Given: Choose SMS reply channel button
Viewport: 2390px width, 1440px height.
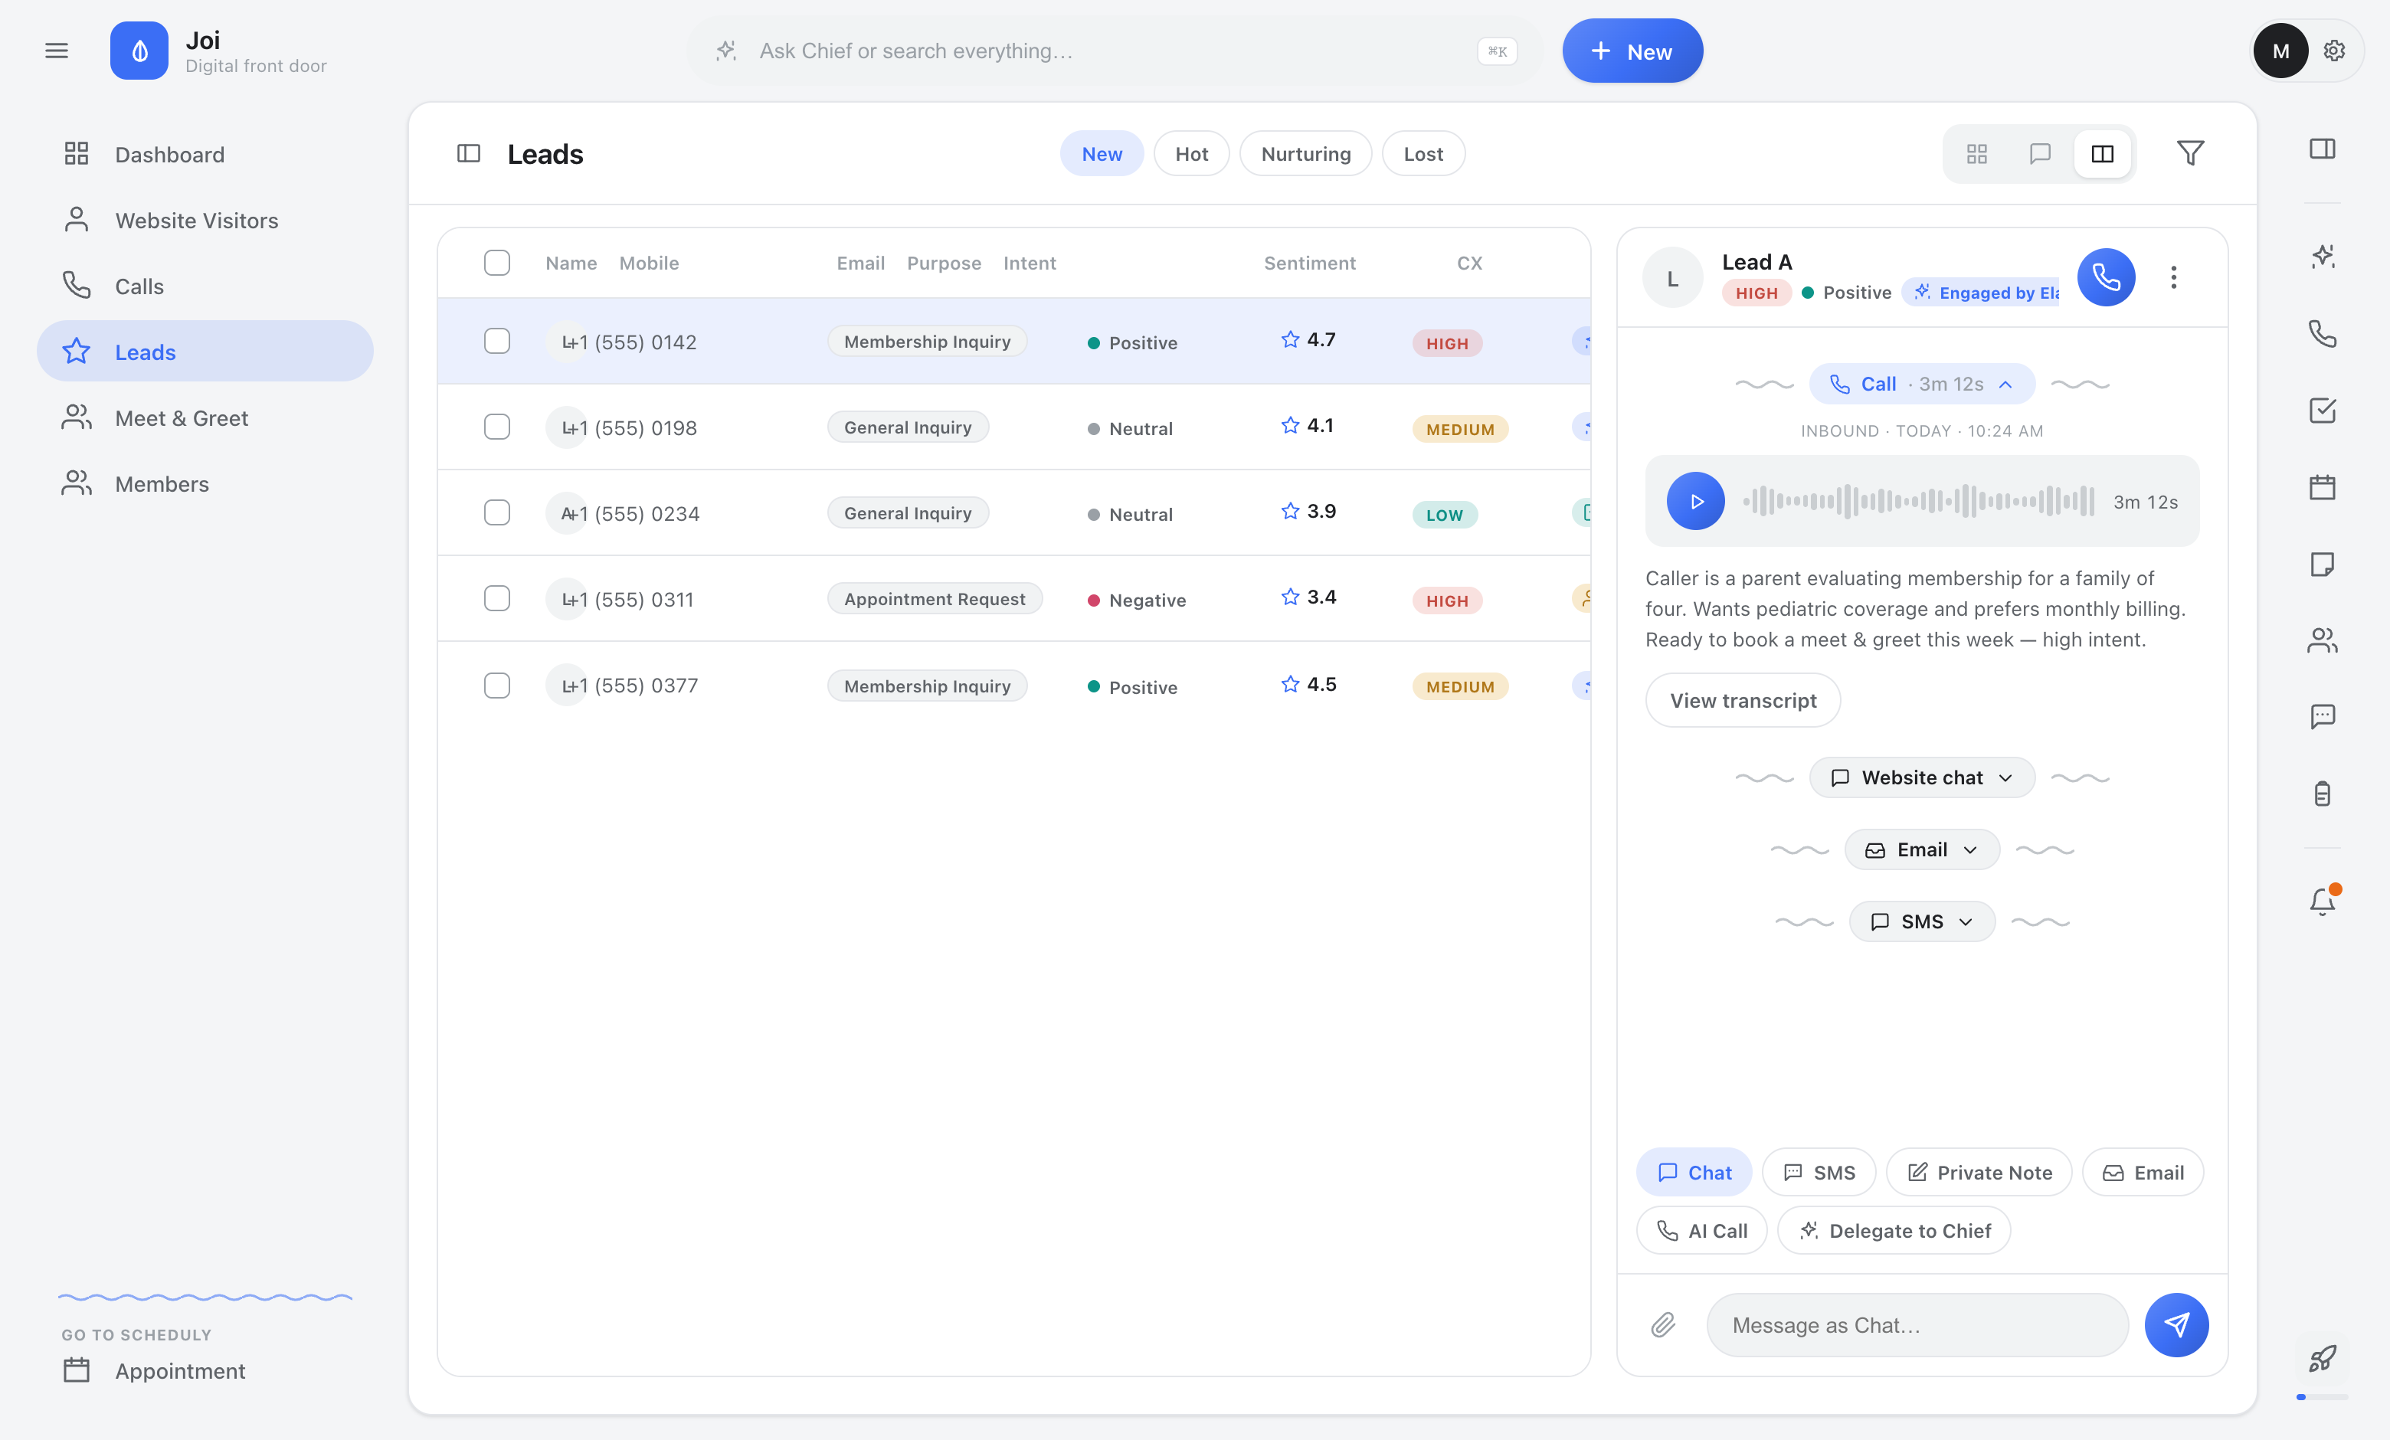Looking at the screenshot, I should (1819, 1173).
